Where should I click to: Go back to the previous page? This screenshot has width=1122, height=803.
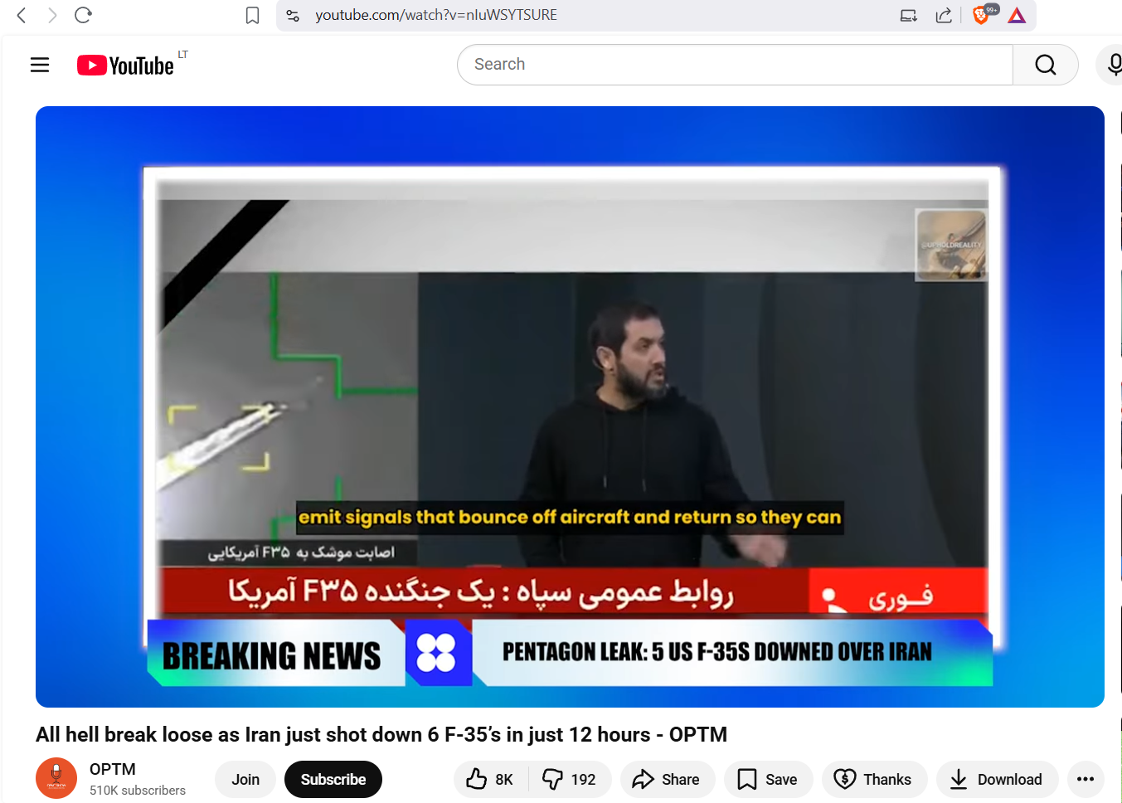point(22,15)
